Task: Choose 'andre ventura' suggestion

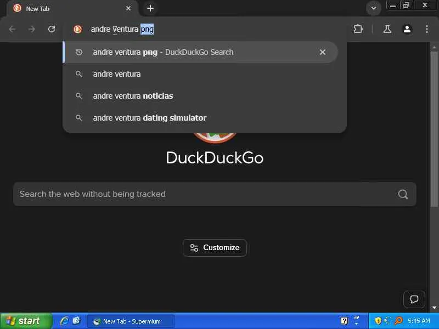Action: pos(201,74)
